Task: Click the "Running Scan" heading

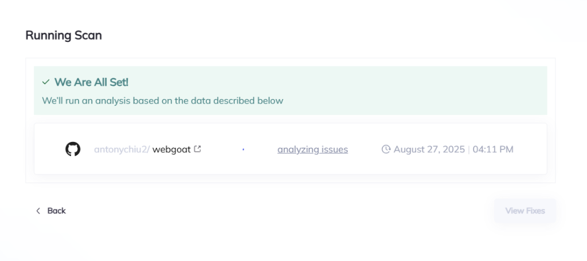Action: tap(64, 35)
